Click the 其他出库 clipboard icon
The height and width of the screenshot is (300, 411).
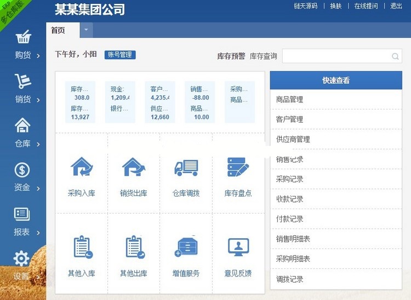click(135, 247)
